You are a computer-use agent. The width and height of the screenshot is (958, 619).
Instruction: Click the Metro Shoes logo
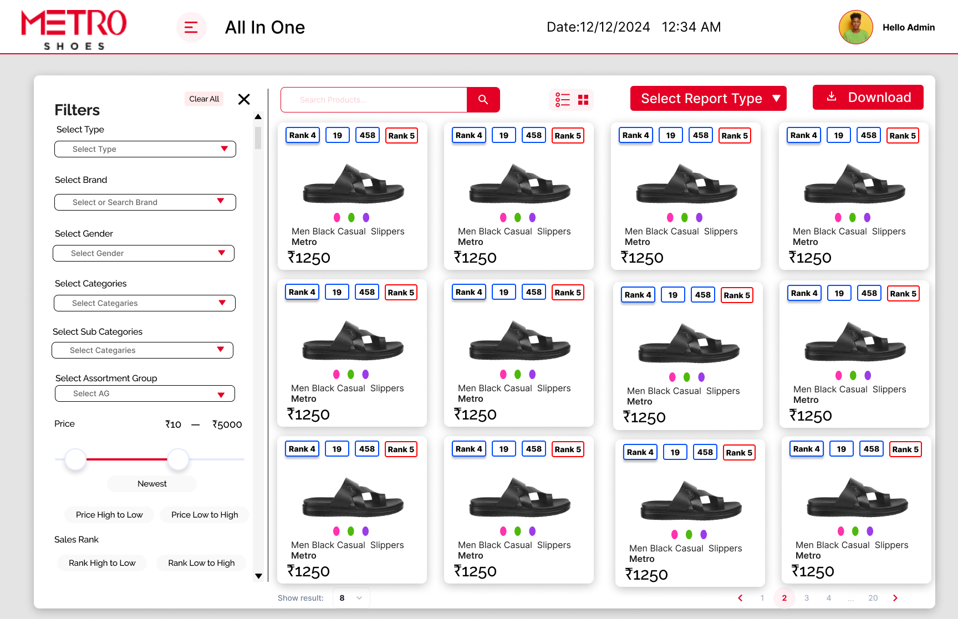[74, 29]
